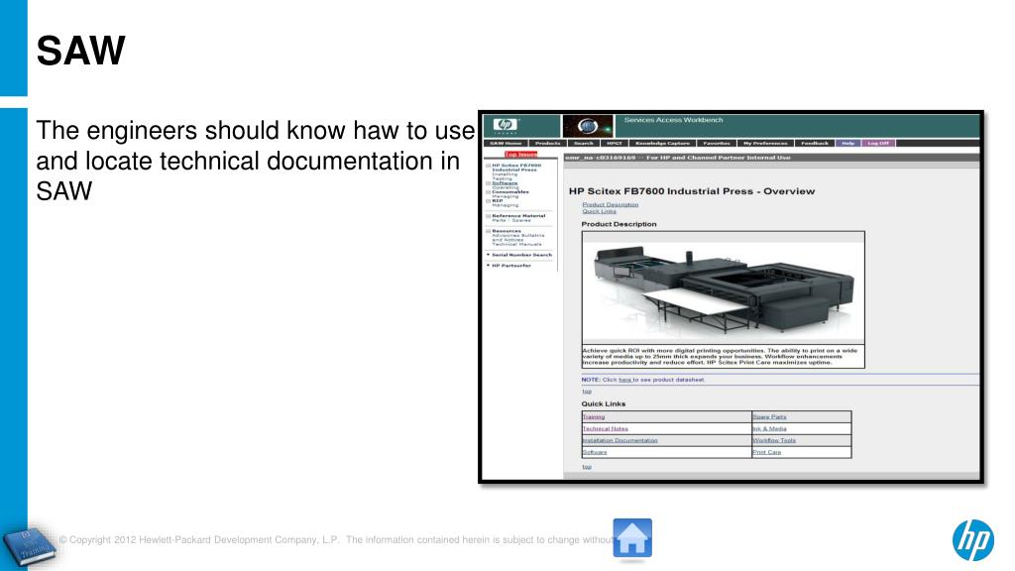The image size is (1015, 571).
Task: Expand the Resources sidebar node
Action: pyautogui.click(x=488, y=231)
